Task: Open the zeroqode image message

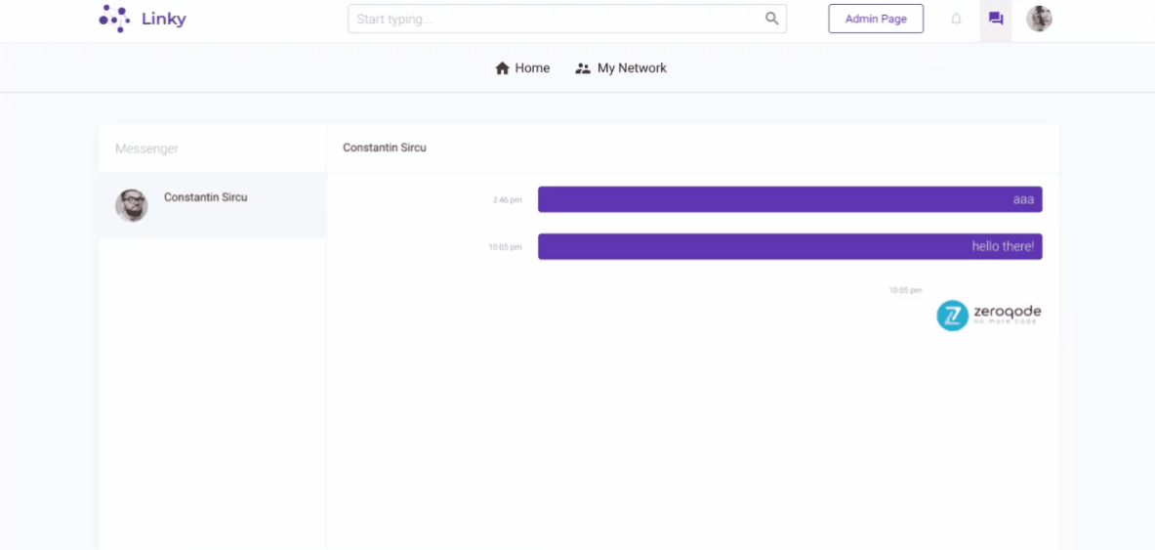Action: [x=988, y=315]
